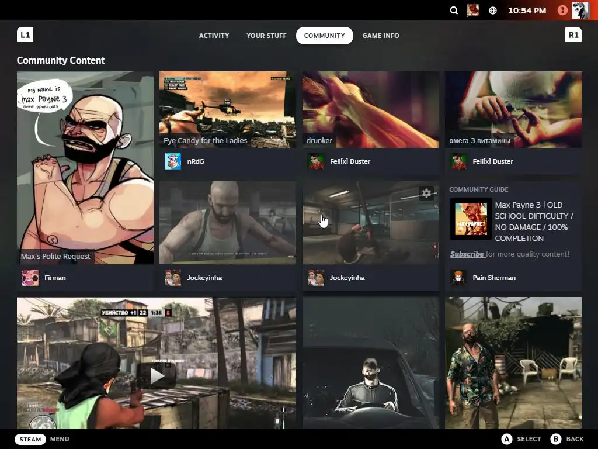Click Firman's pink avatar icon
598x449 pixels.
coord(30,278)
